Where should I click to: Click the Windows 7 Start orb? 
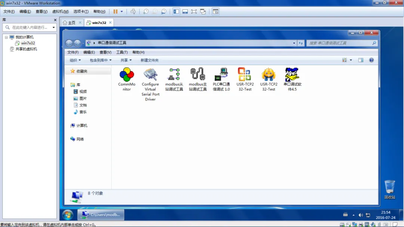point(68,215)
